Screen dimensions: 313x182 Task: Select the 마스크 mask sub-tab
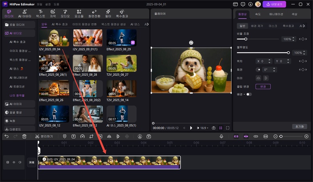(x=273, y=26)
